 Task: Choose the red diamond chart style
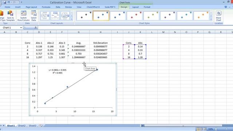coord(134,16)
